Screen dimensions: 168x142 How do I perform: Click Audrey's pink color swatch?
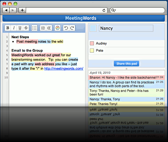92,43
